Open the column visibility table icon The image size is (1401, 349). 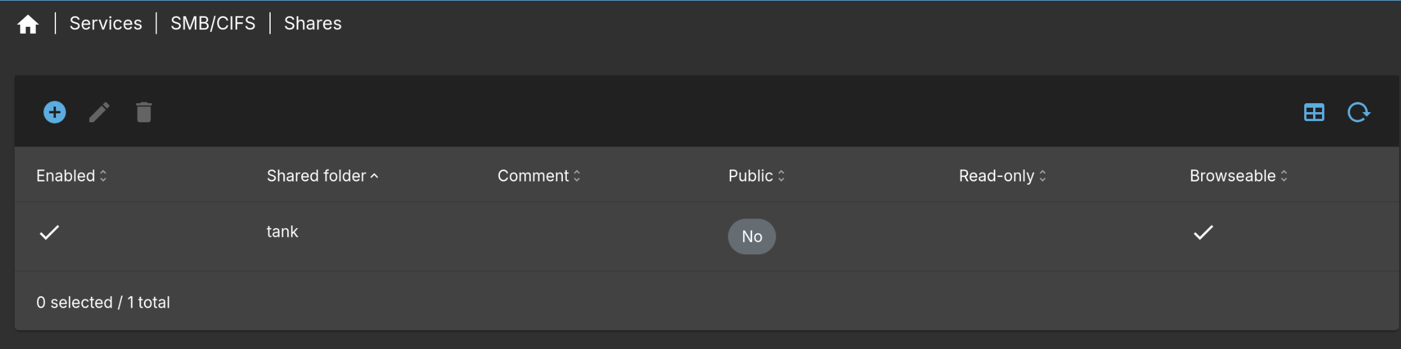pyautogui.click(x=1314, y=113)
